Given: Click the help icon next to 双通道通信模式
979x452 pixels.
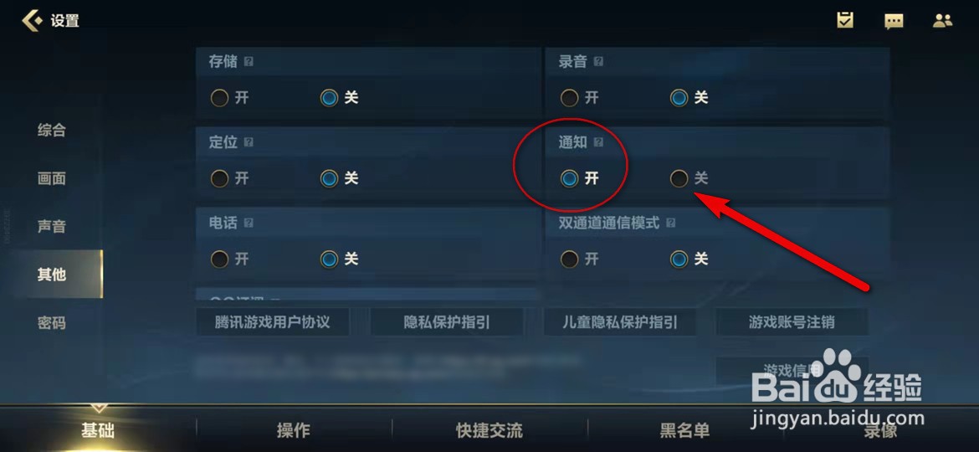Looking at the screenshot, I should coord(670,223).
